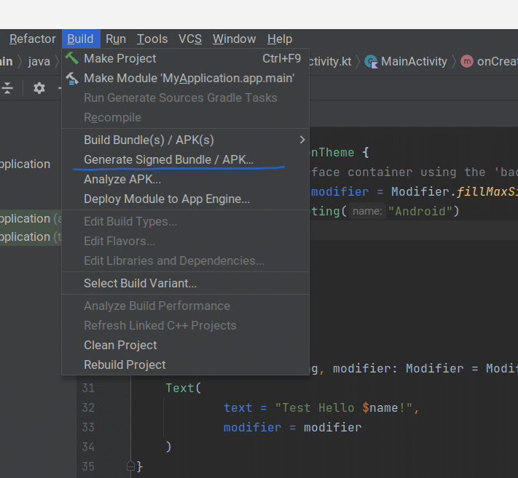Viewport: 518px width, 478px height.
Task: Click the settings gear icon in project panel
Action: 39,88
